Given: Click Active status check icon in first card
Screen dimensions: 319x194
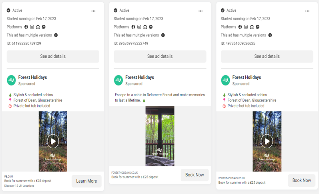Looking at the screenshot, I should (9, 10).
